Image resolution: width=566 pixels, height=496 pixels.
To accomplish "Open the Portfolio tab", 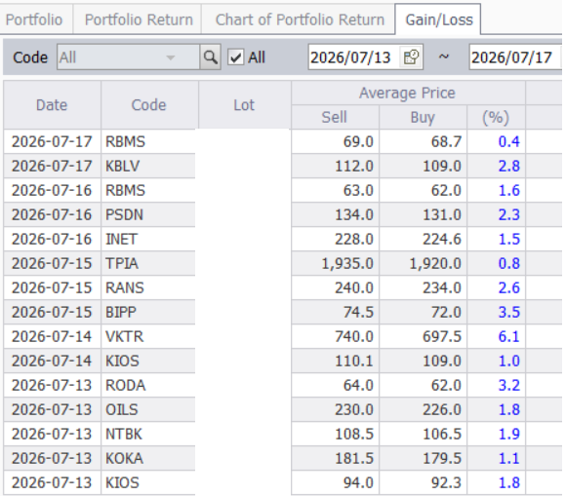I will click(34, 19).
